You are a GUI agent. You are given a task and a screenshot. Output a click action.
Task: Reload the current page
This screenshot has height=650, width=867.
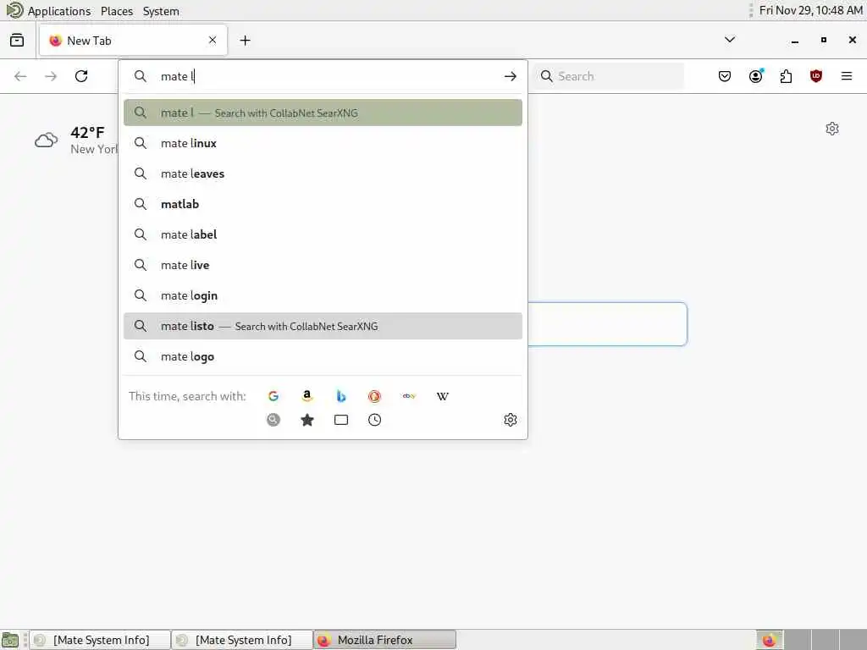coord(81,76)
